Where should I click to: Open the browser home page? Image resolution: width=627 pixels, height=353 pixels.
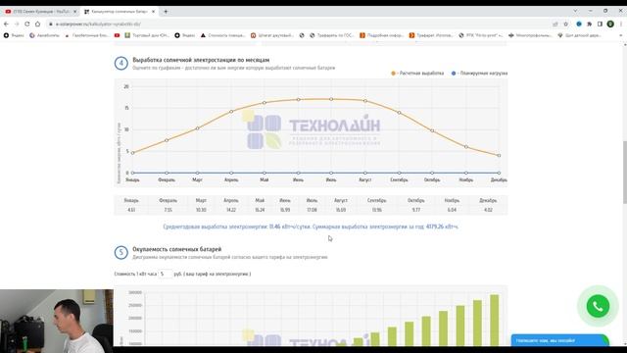tap(37, 24)
